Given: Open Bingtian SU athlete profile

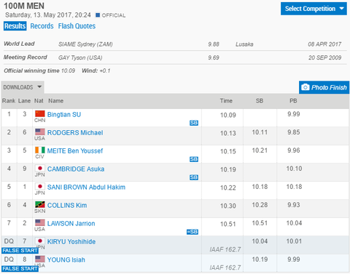Looking at the screenshot, I should tap(64, 114).
